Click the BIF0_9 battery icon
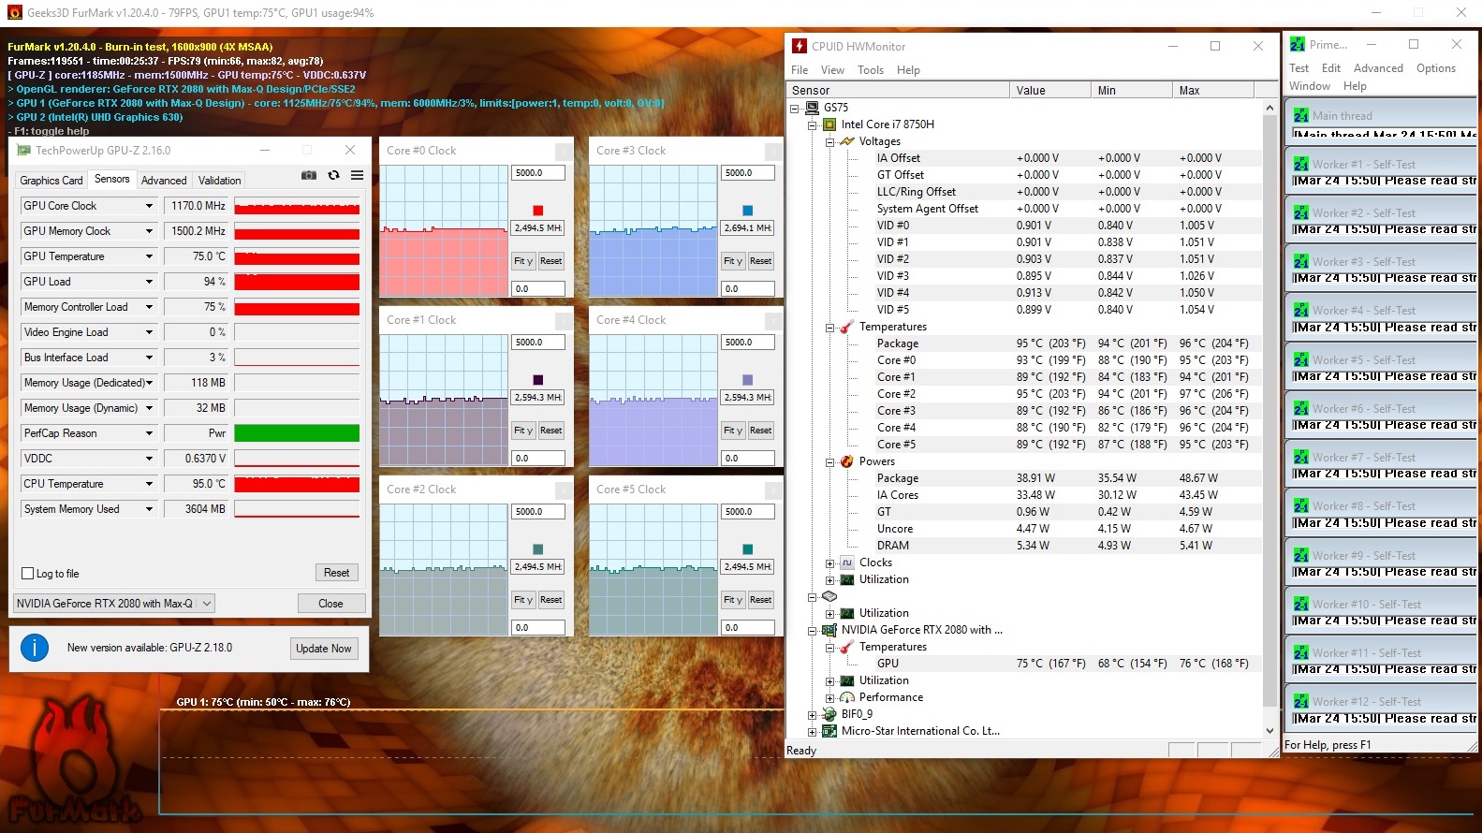 [829, 714]
